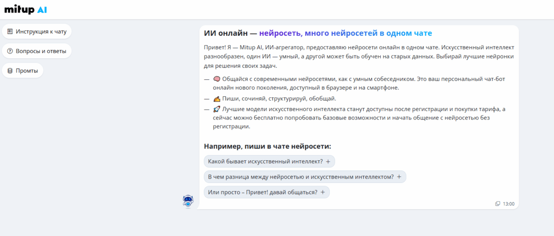Click the greeting paragraph starting 'Привет! Я — Mitup AI'

point(359,56)
